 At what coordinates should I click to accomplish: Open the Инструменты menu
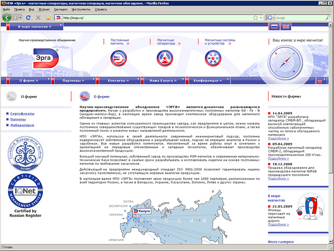coord(81,9)
